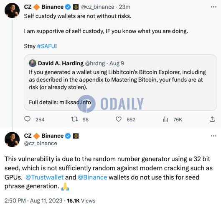Screen dimensions: 221x208
Task: Open the @Trustwallet mention
Action: (x=45, y=177)
